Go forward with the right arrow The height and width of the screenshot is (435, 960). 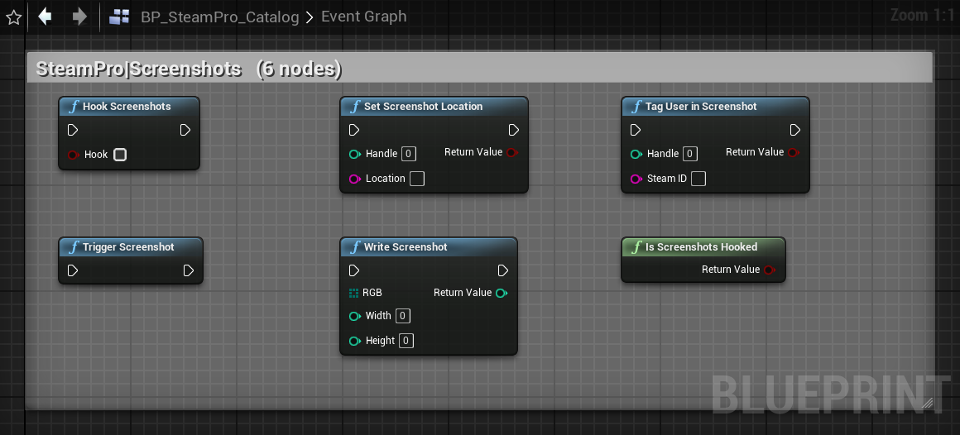[79, 17]
